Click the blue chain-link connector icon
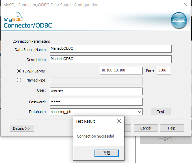The image size is (192, 163). coord(179,20)
